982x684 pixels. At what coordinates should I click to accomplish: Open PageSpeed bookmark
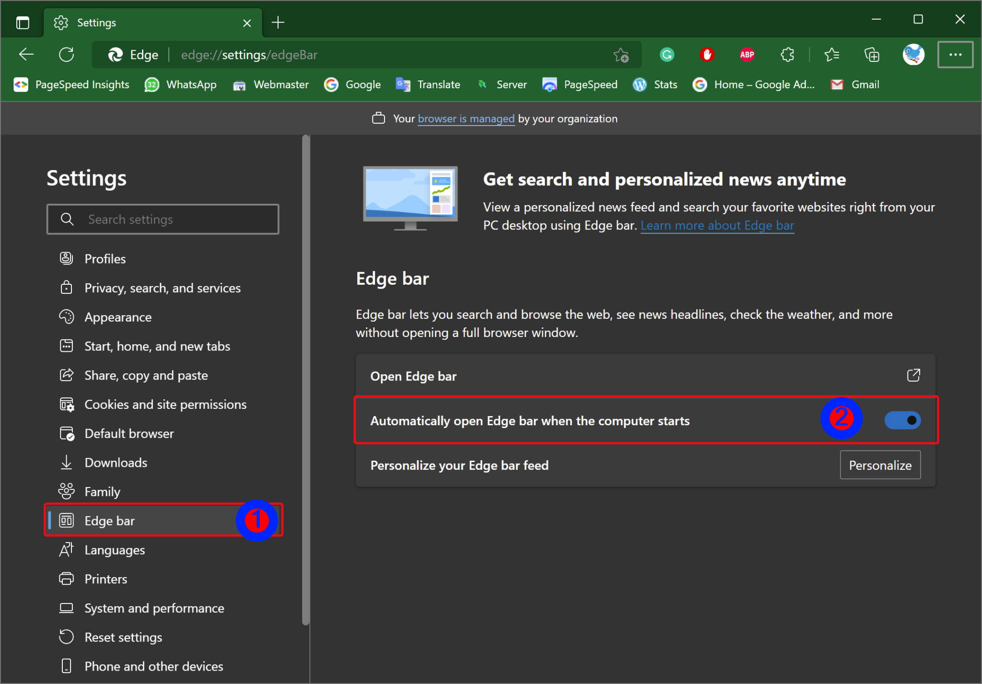[x=580, y=84]
